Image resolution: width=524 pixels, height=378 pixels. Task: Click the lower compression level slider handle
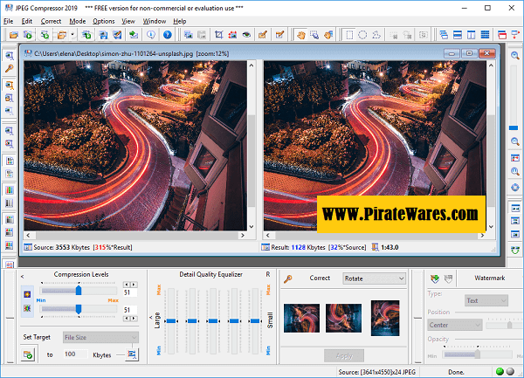pyautogui.click(x=79, y=309)
